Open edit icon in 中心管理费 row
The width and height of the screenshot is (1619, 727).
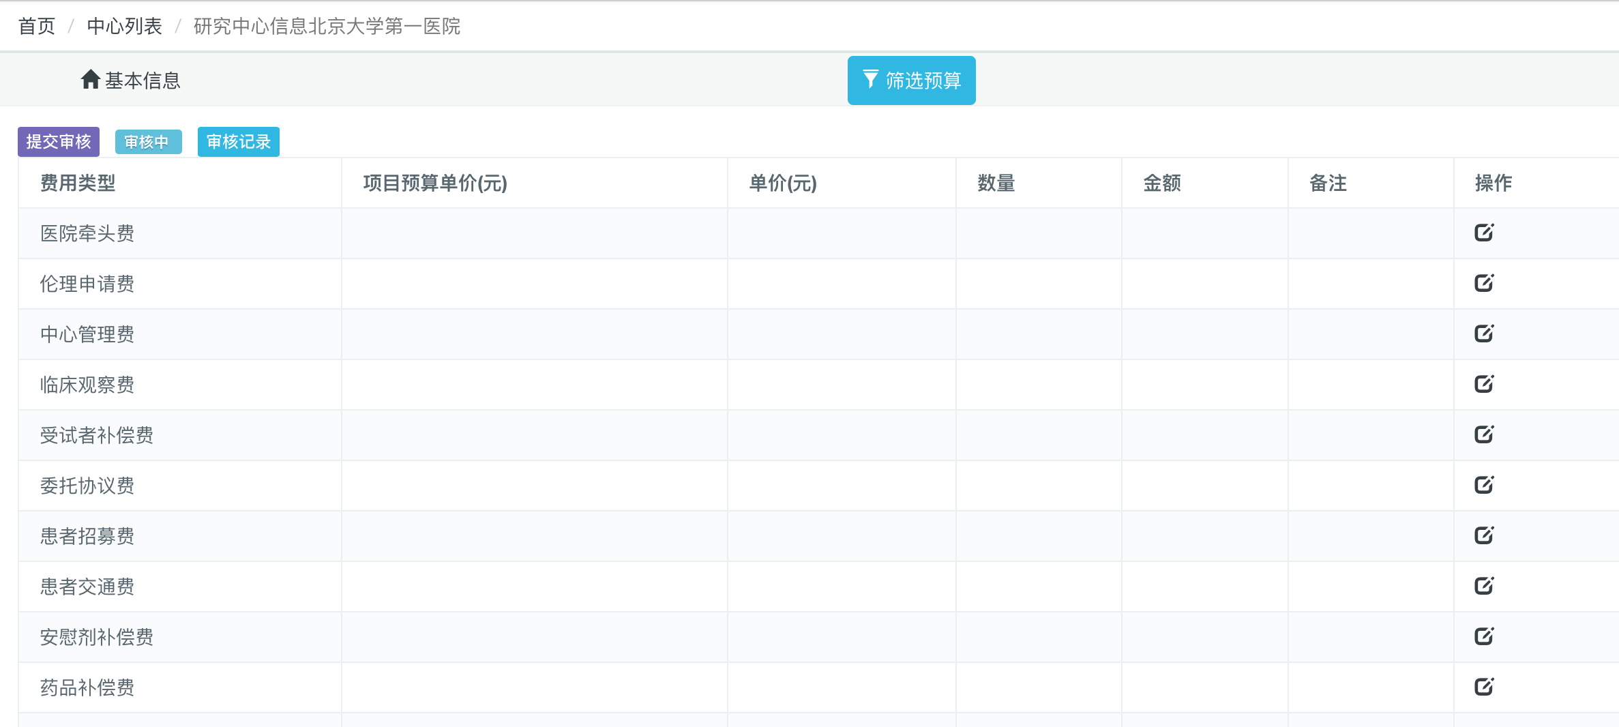tap(1484, 333)
